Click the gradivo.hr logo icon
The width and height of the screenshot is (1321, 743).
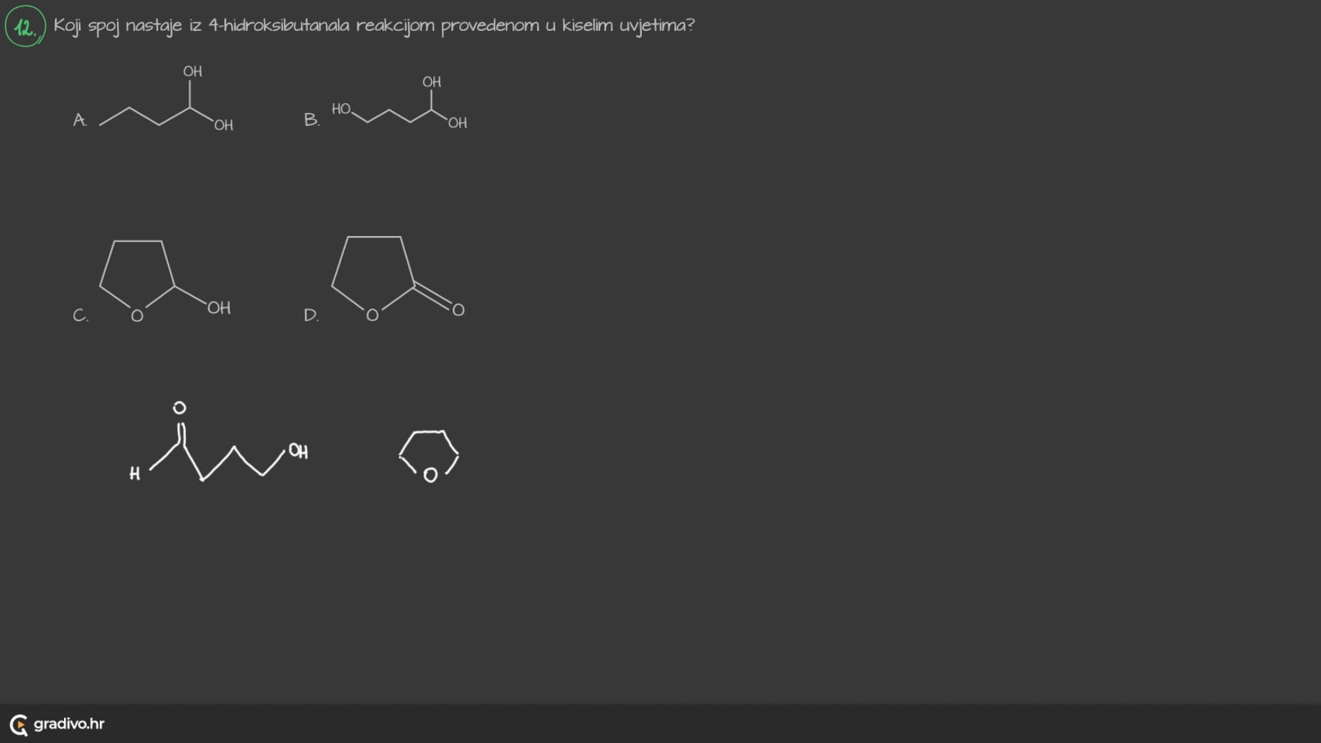(x=19, y=724)
